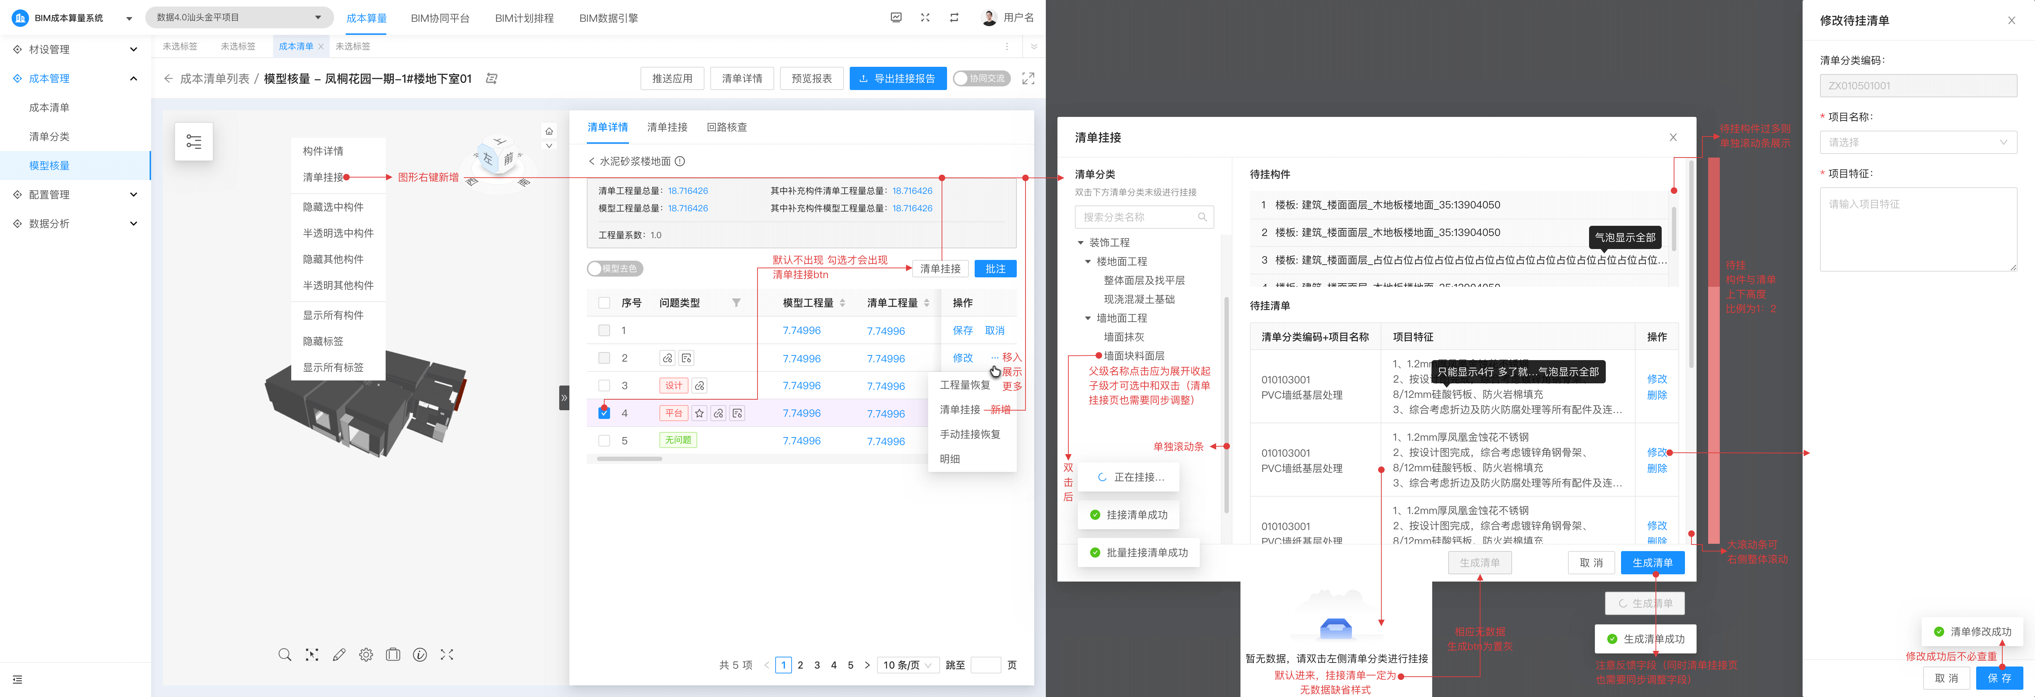Click the table's horizontal scrollbar thumb

[629, 458]
